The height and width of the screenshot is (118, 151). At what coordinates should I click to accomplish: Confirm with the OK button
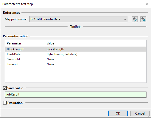click(118, 114)
